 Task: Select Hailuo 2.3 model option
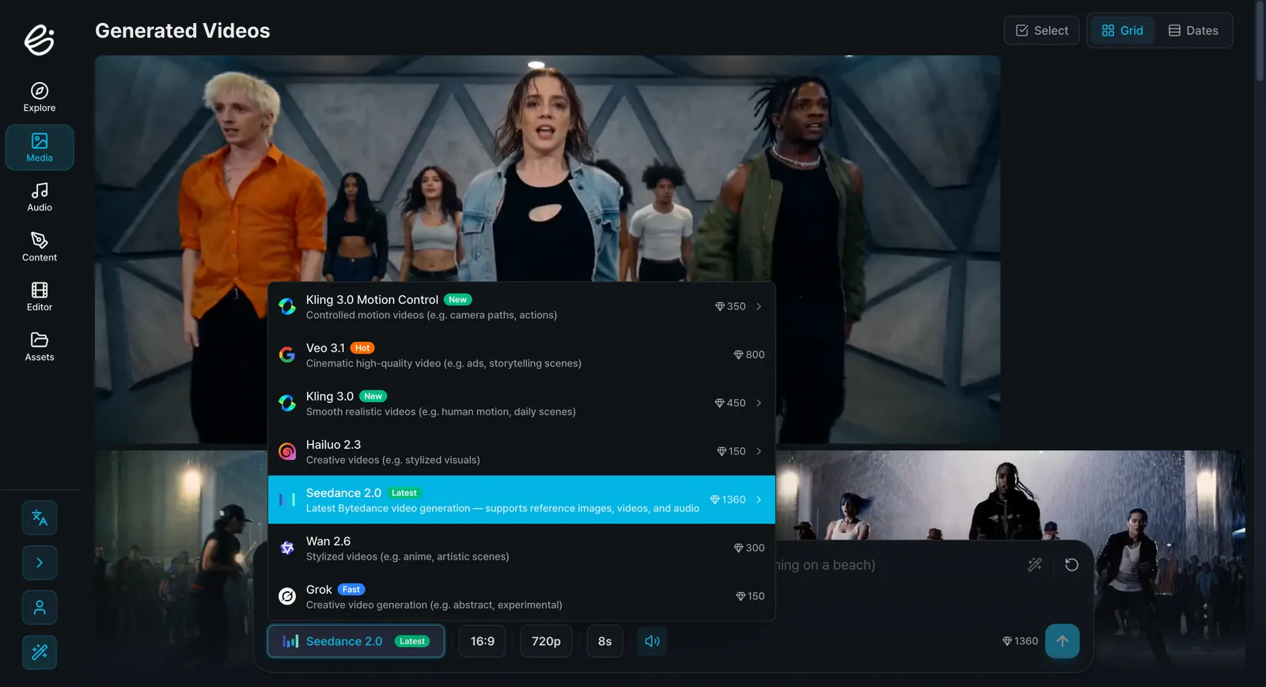[x=521, y=452]
